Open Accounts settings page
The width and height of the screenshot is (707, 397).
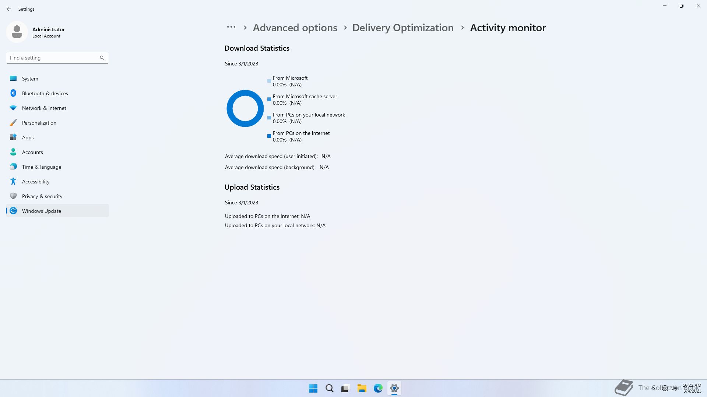32,152
